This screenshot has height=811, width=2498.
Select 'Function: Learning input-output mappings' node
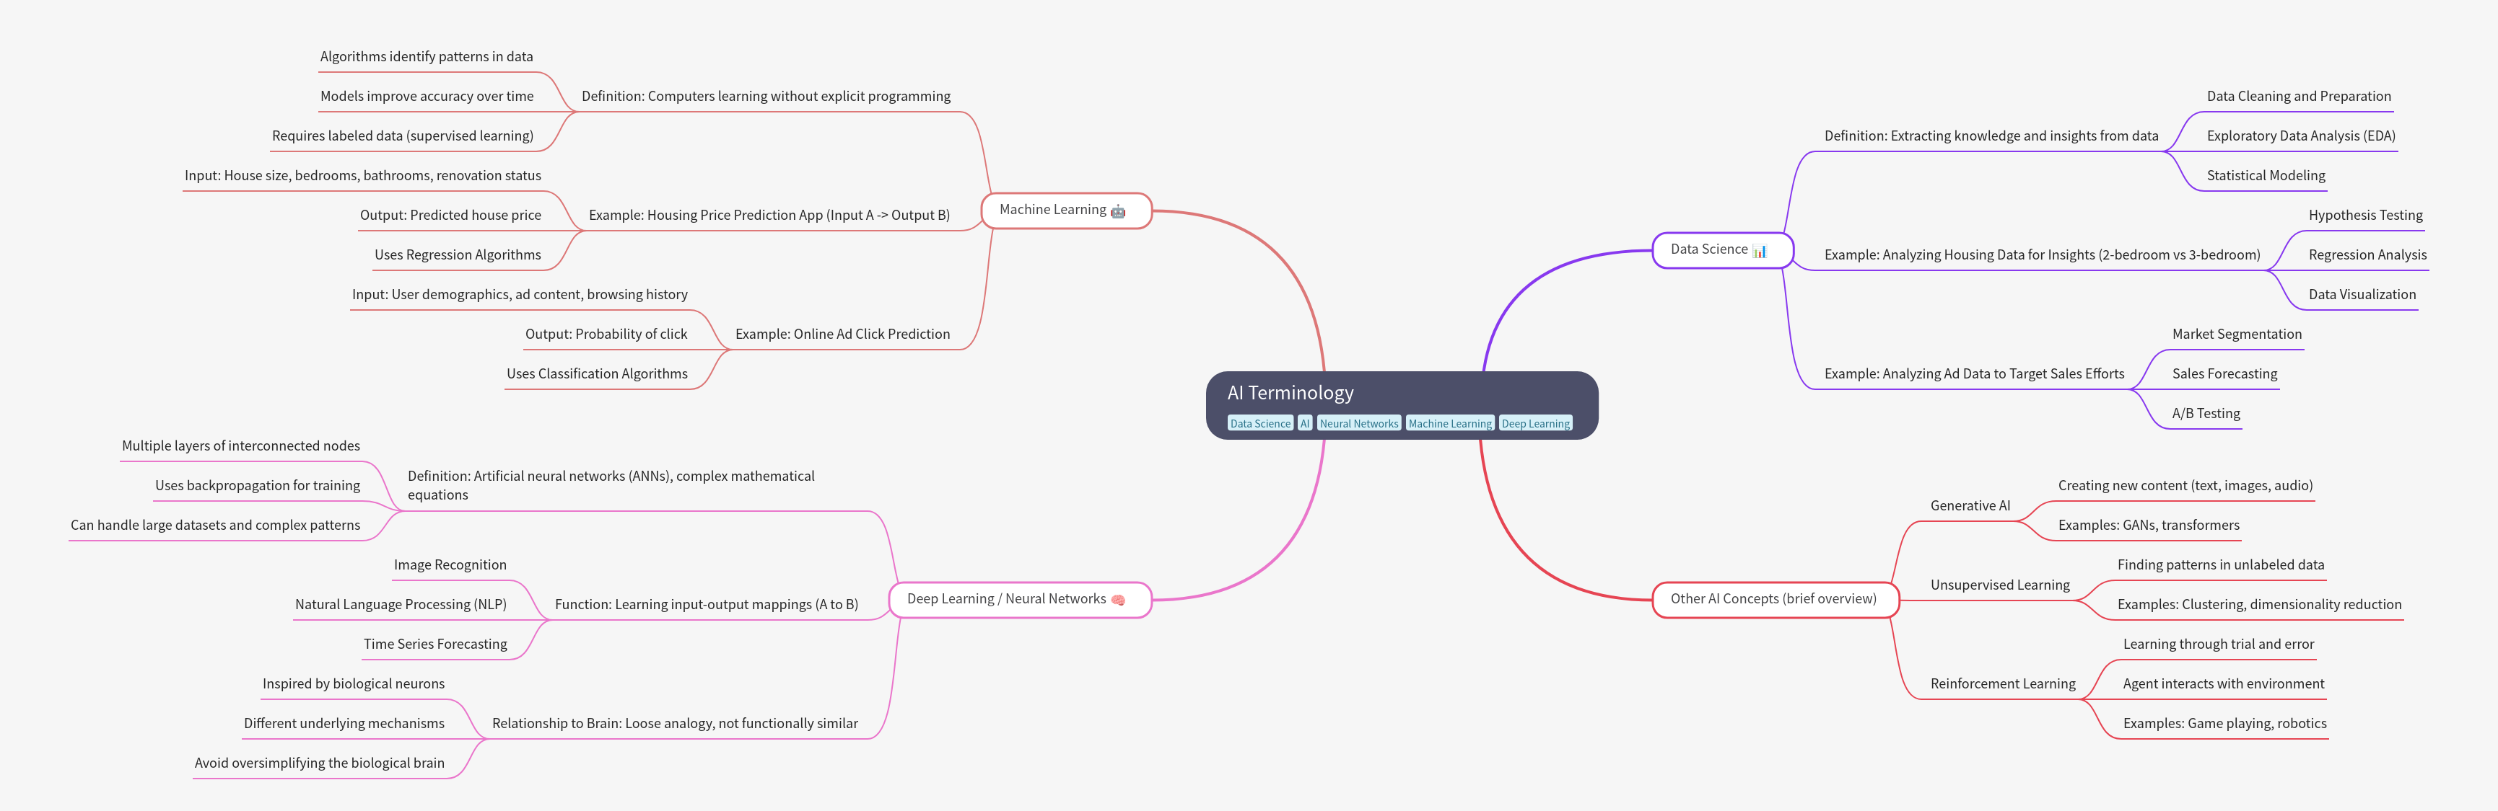(706, 605)
